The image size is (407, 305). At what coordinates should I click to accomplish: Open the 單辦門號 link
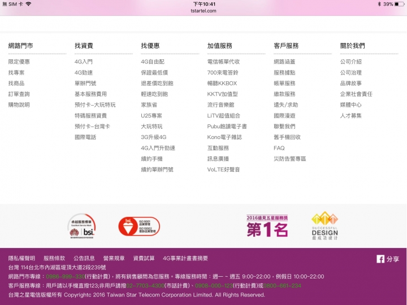pos(85,83)
